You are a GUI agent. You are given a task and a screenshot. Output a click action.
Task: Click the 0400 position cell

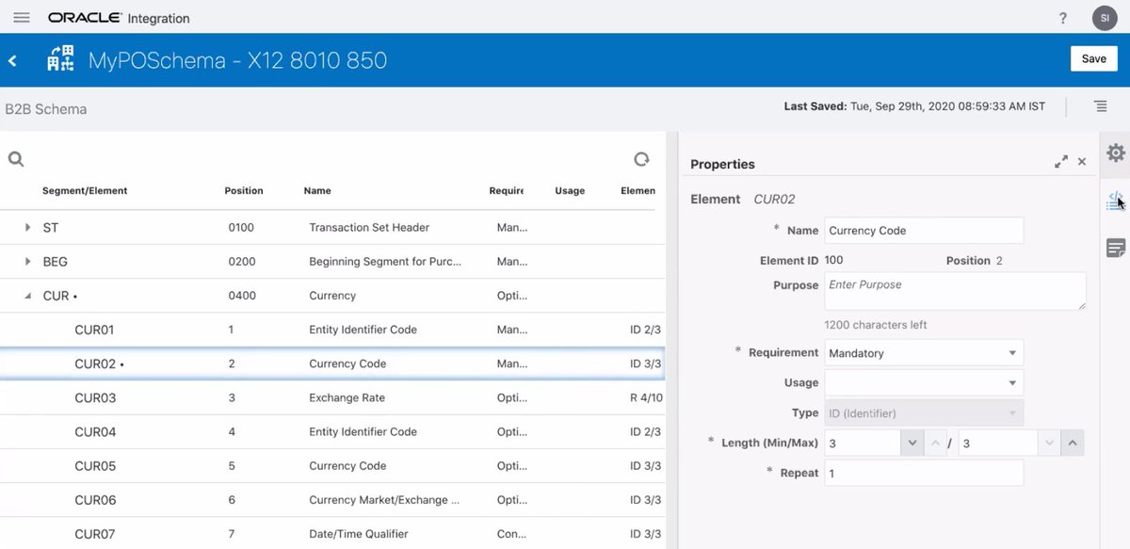coord(241,296)
